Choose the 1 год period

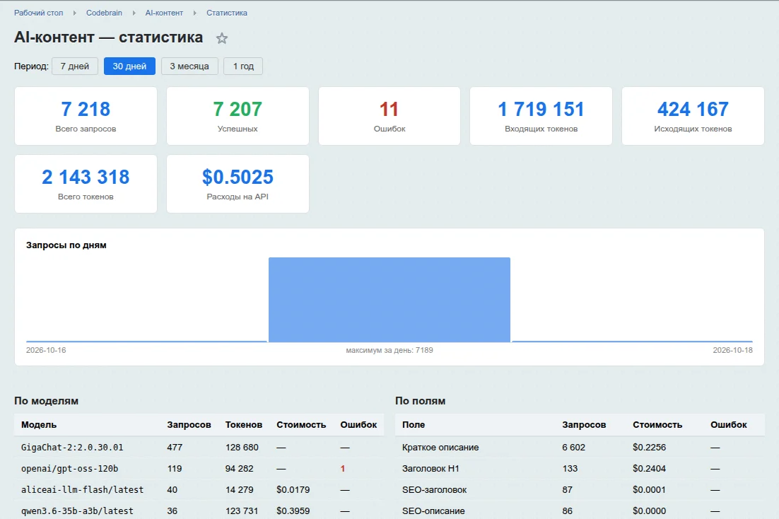(x=243, y=66)
